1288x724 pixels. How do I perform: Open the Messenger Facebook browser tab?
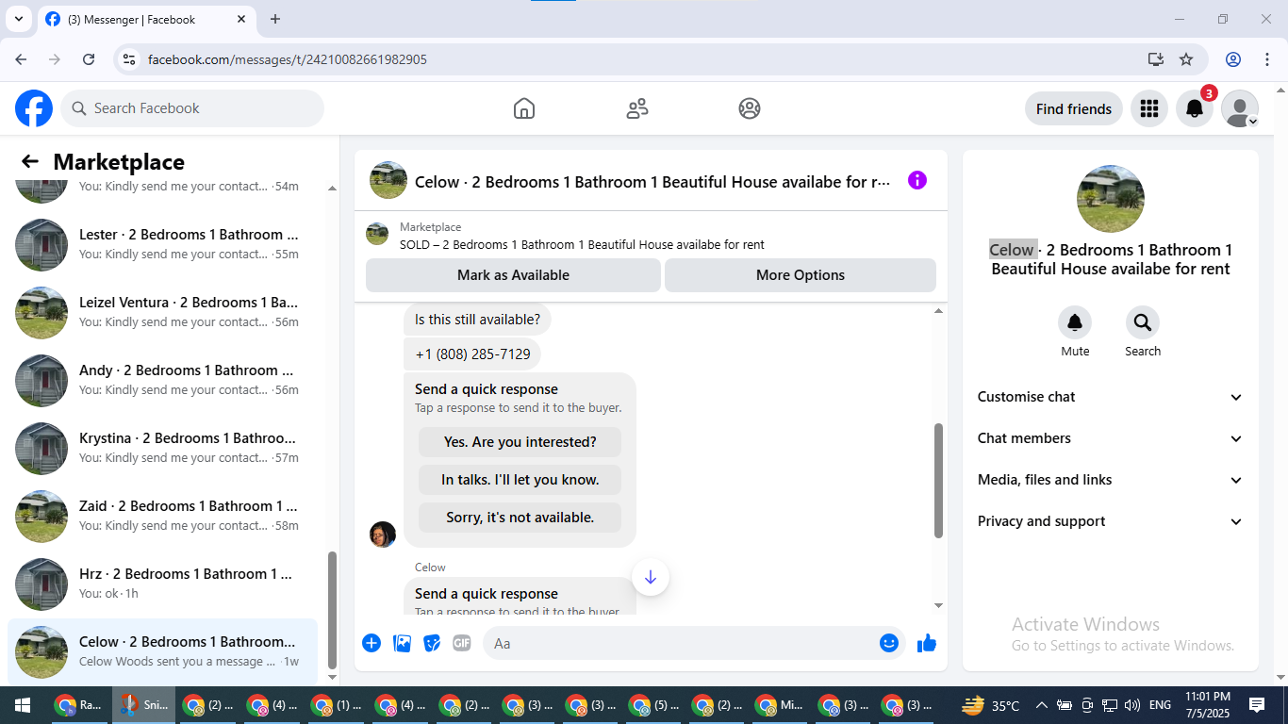tap(146, 19)
